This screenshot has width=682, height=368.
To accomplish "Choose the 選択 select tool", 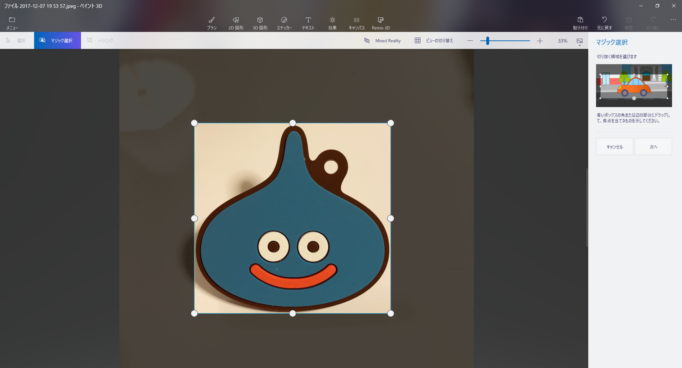I will point(16,40).
